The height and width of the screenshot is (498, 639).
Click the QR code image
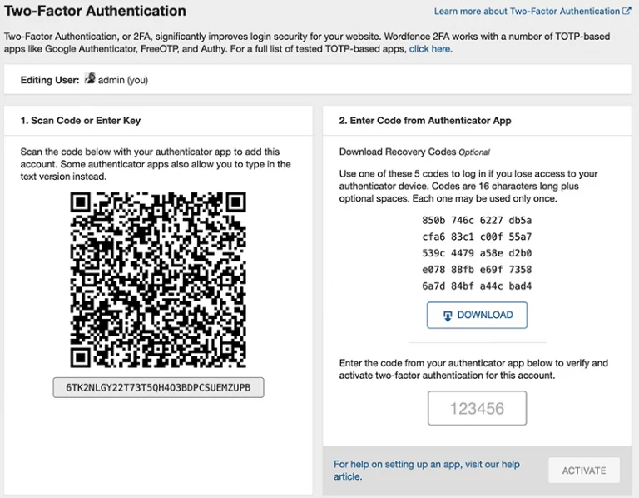click(158, 279)
